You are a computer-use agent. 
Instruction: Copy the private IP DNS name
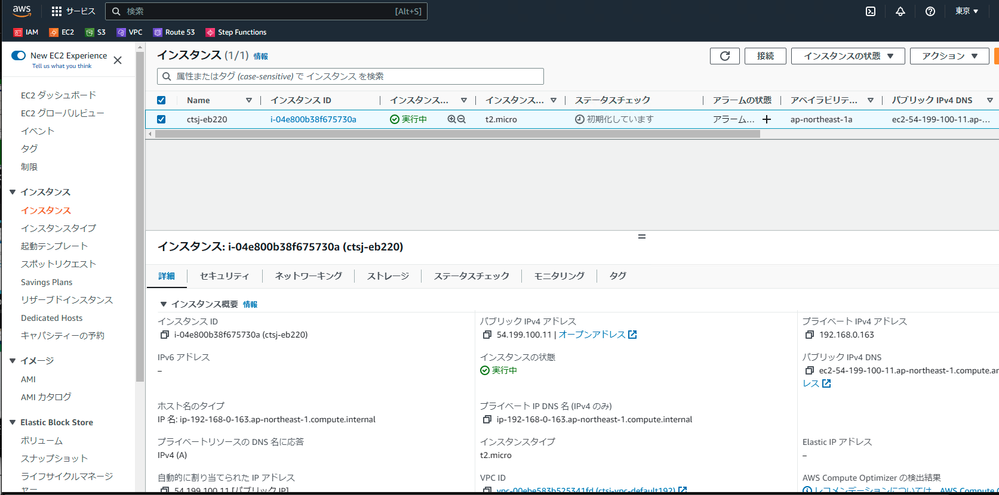pyautogui.click(x=487, y=420)
